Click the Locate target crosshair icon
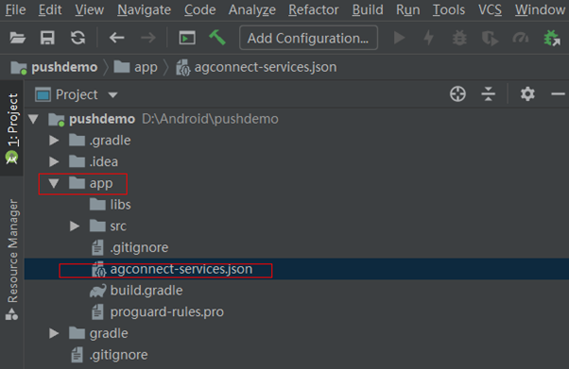This screenshot has height=369, width=569. pyautogui.click(x=457, y=94)
